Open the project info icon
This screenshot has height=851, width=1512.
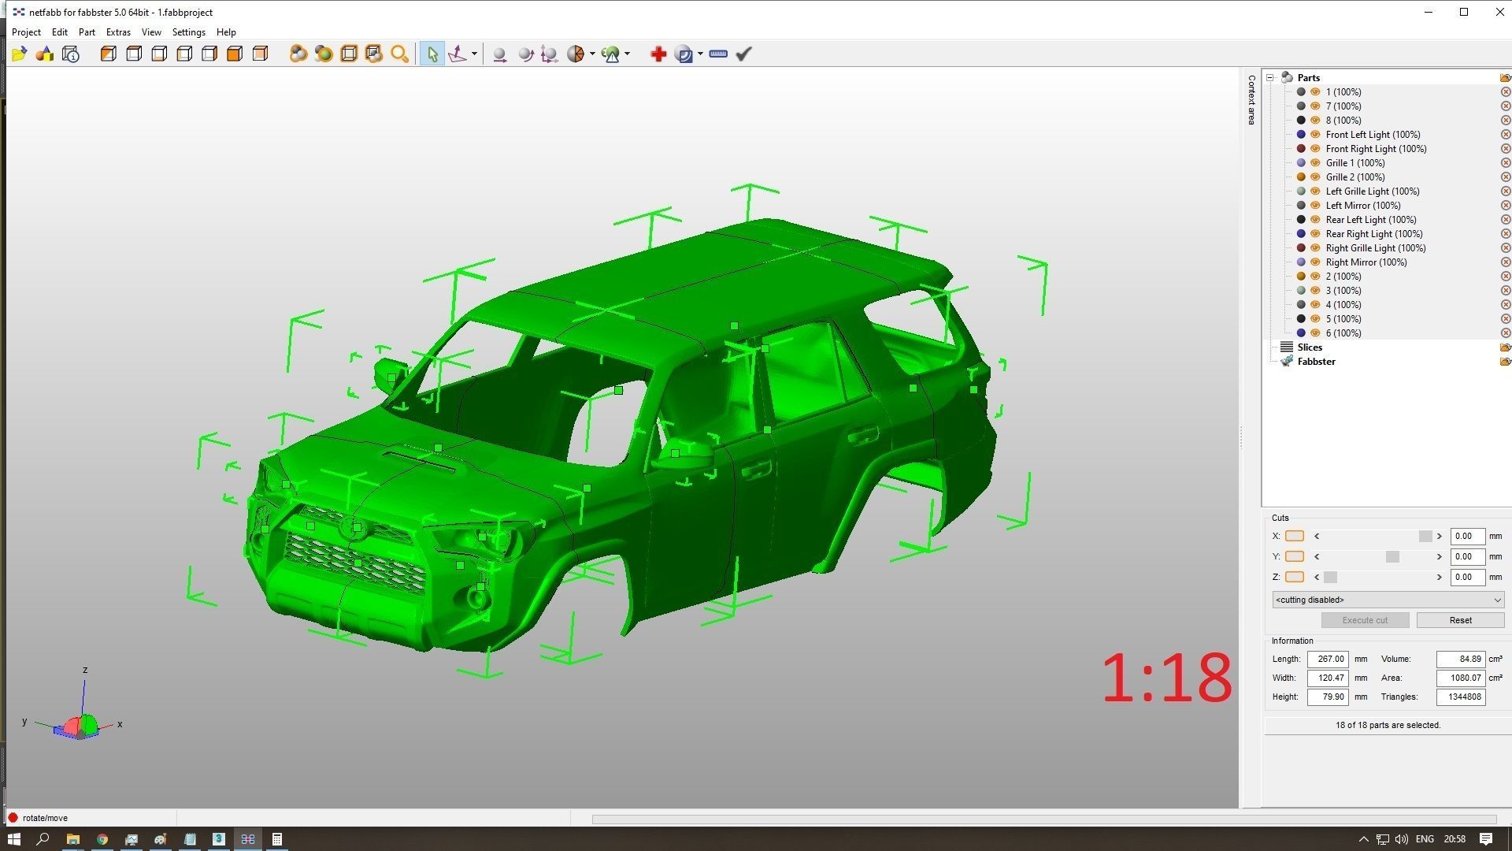tap(71, 54)
